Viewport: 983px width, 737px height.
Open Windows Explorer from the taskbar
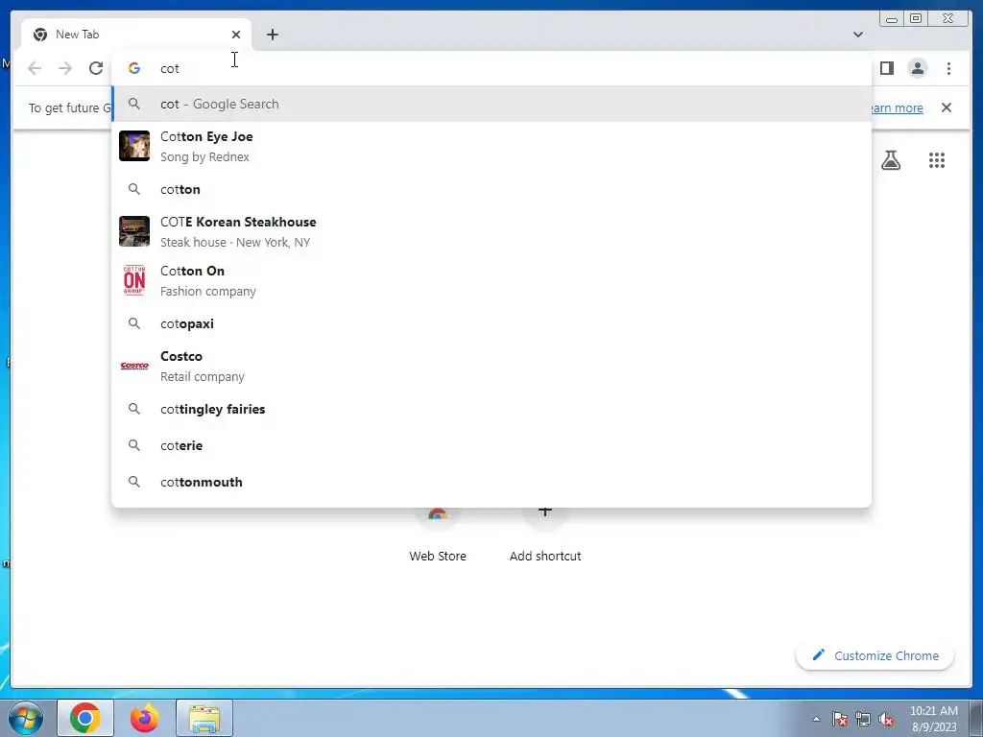click(x=204, y=718)
